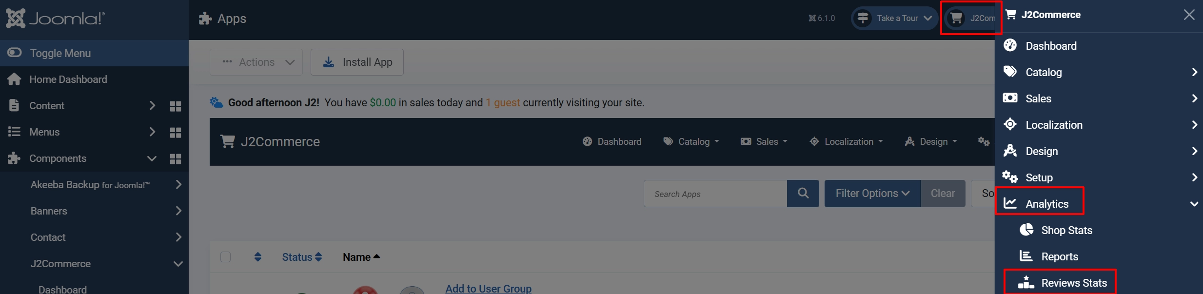Click Design icon in side panel
This screenshot has height=294, width=1203.
(x=1010, y=151)
